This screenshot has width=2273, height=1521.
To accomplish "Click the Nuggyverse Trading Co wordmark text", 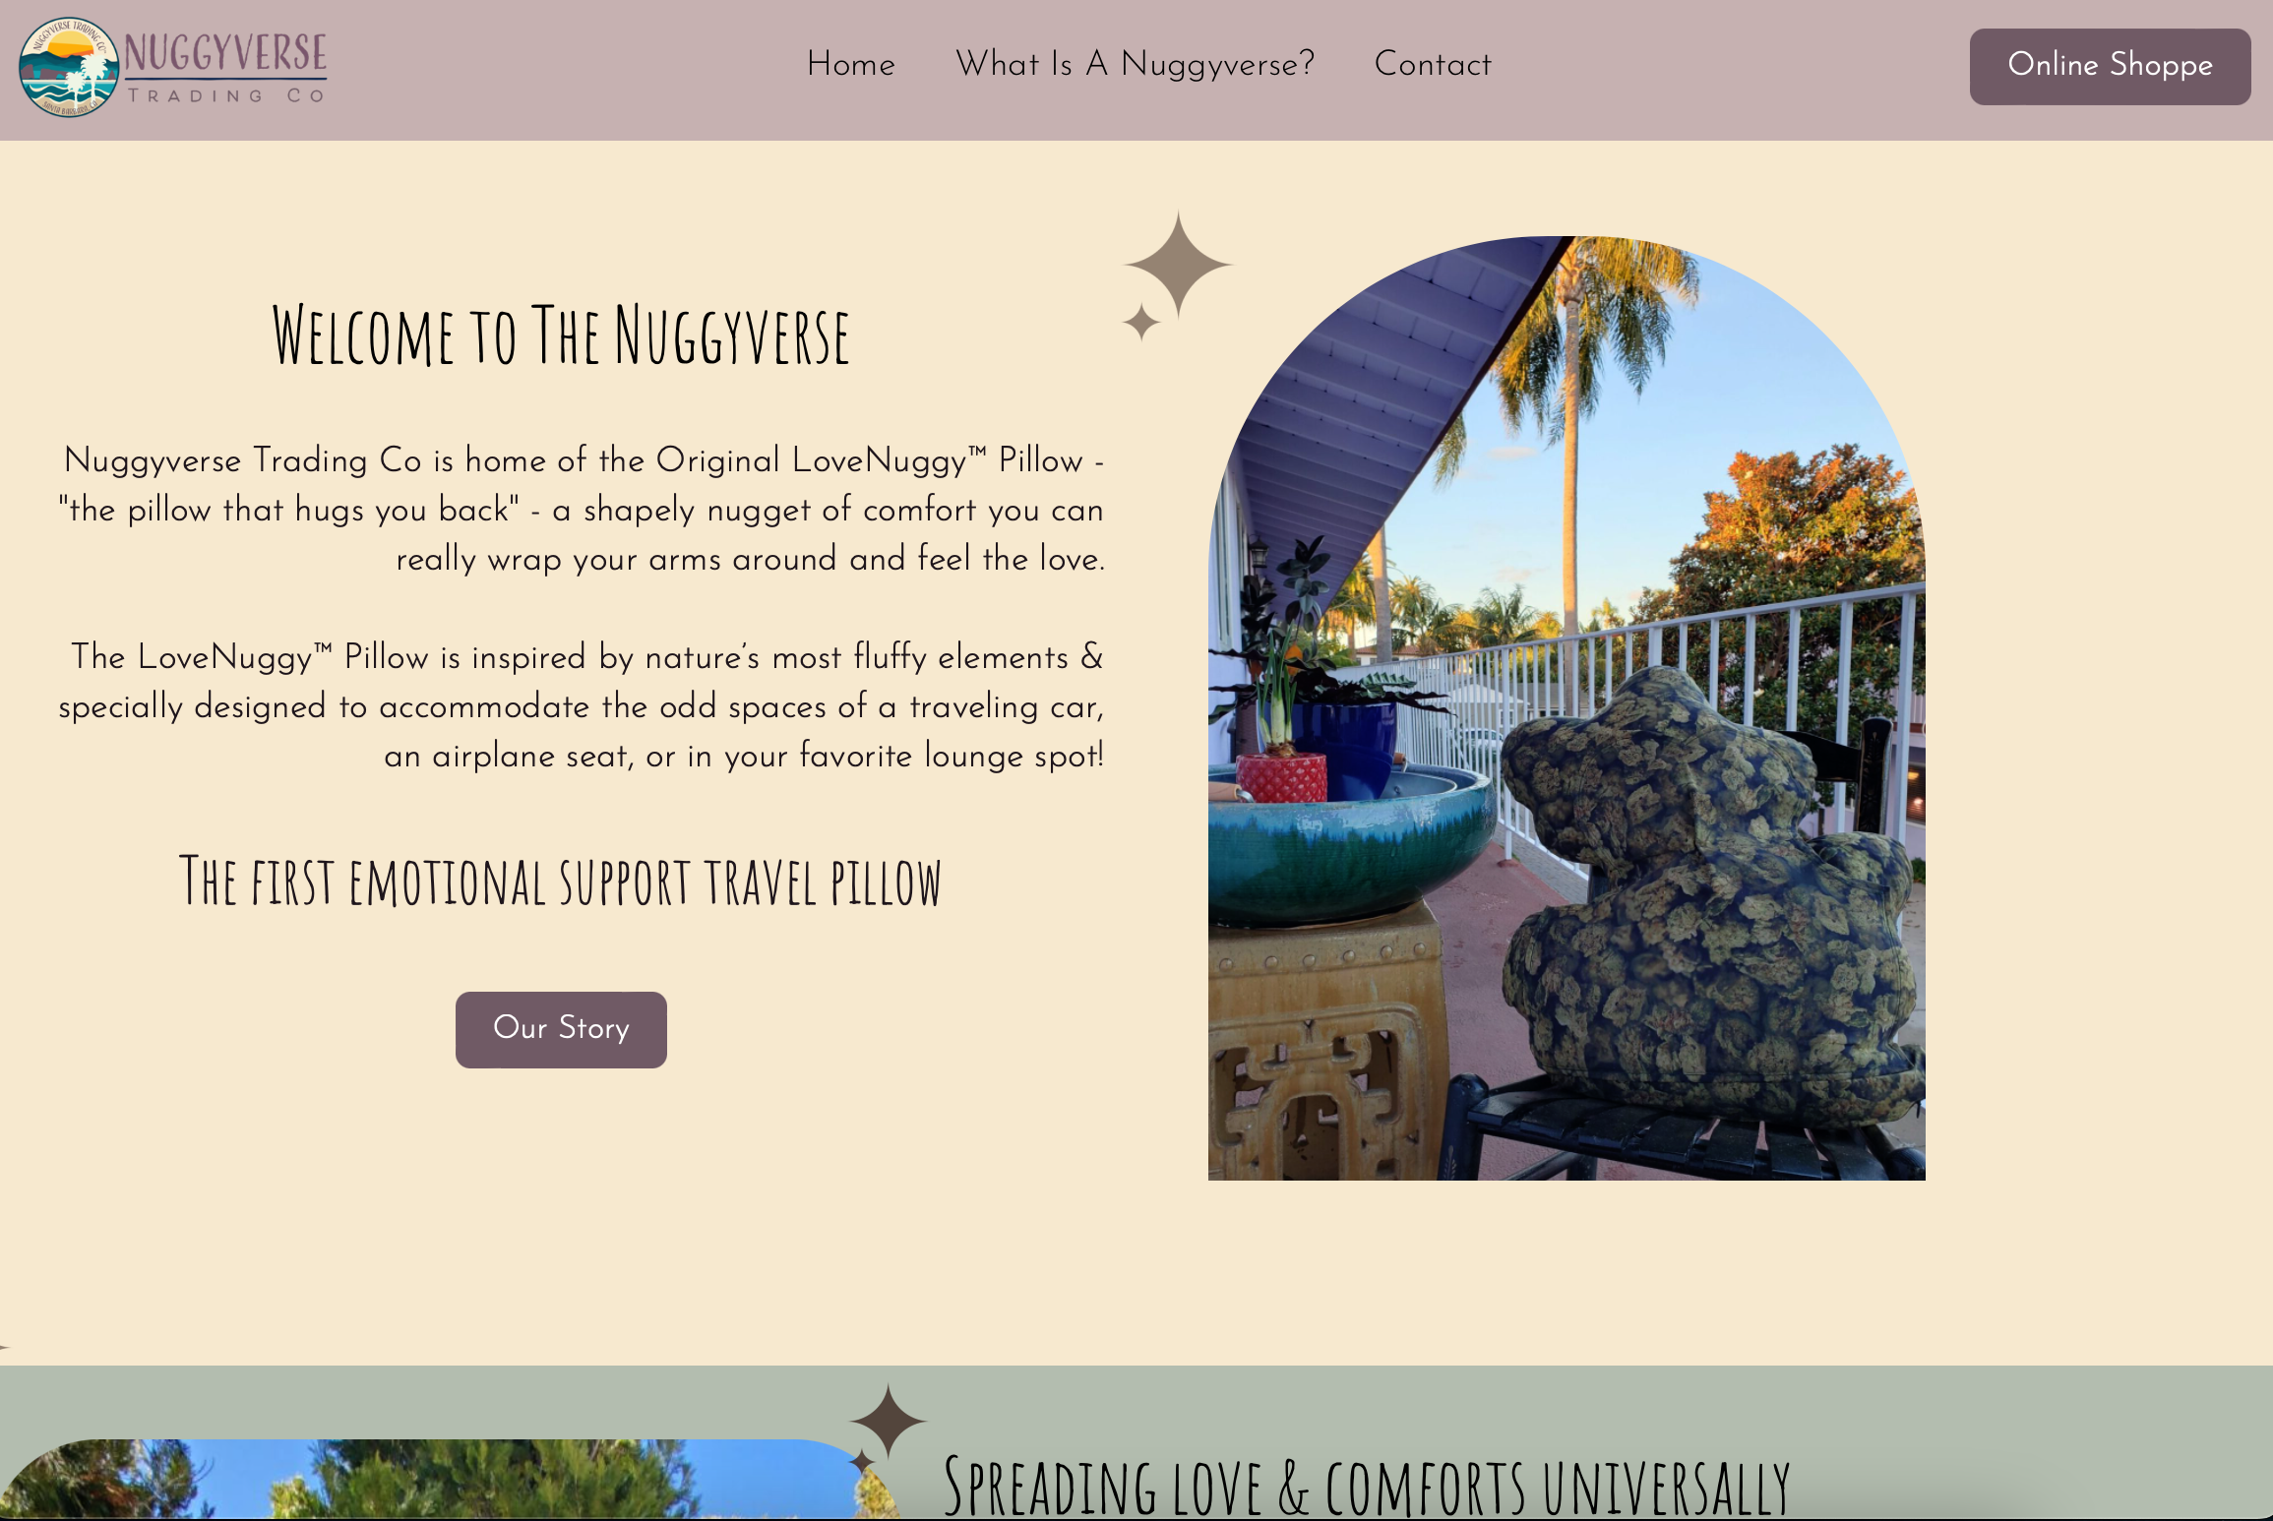I will [225, 67].
